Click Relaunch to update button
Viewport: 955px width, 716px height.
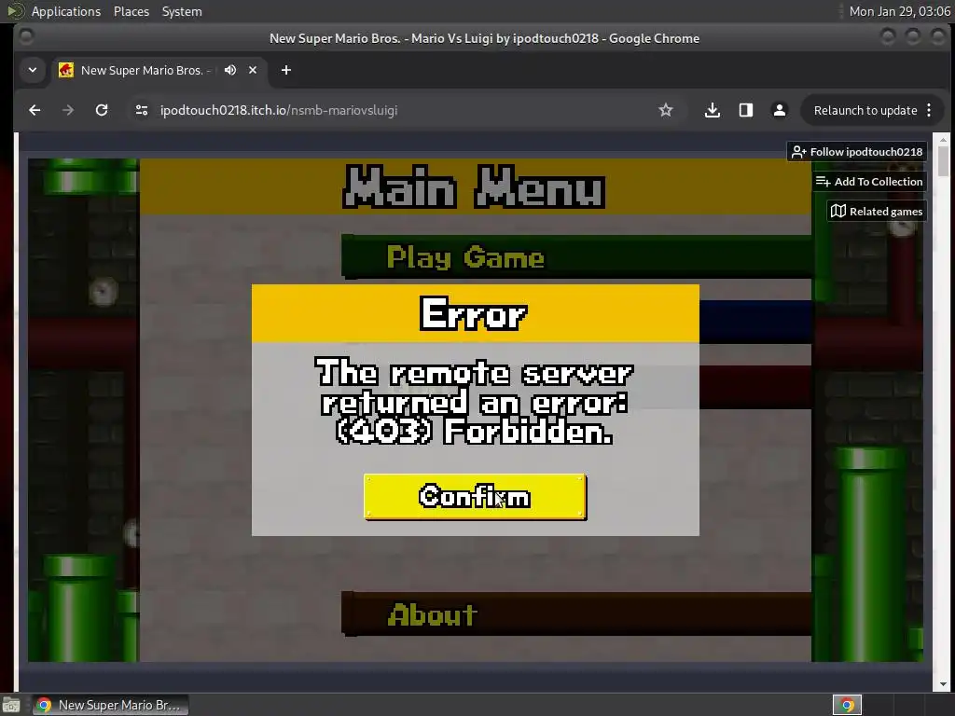(865, 110)
